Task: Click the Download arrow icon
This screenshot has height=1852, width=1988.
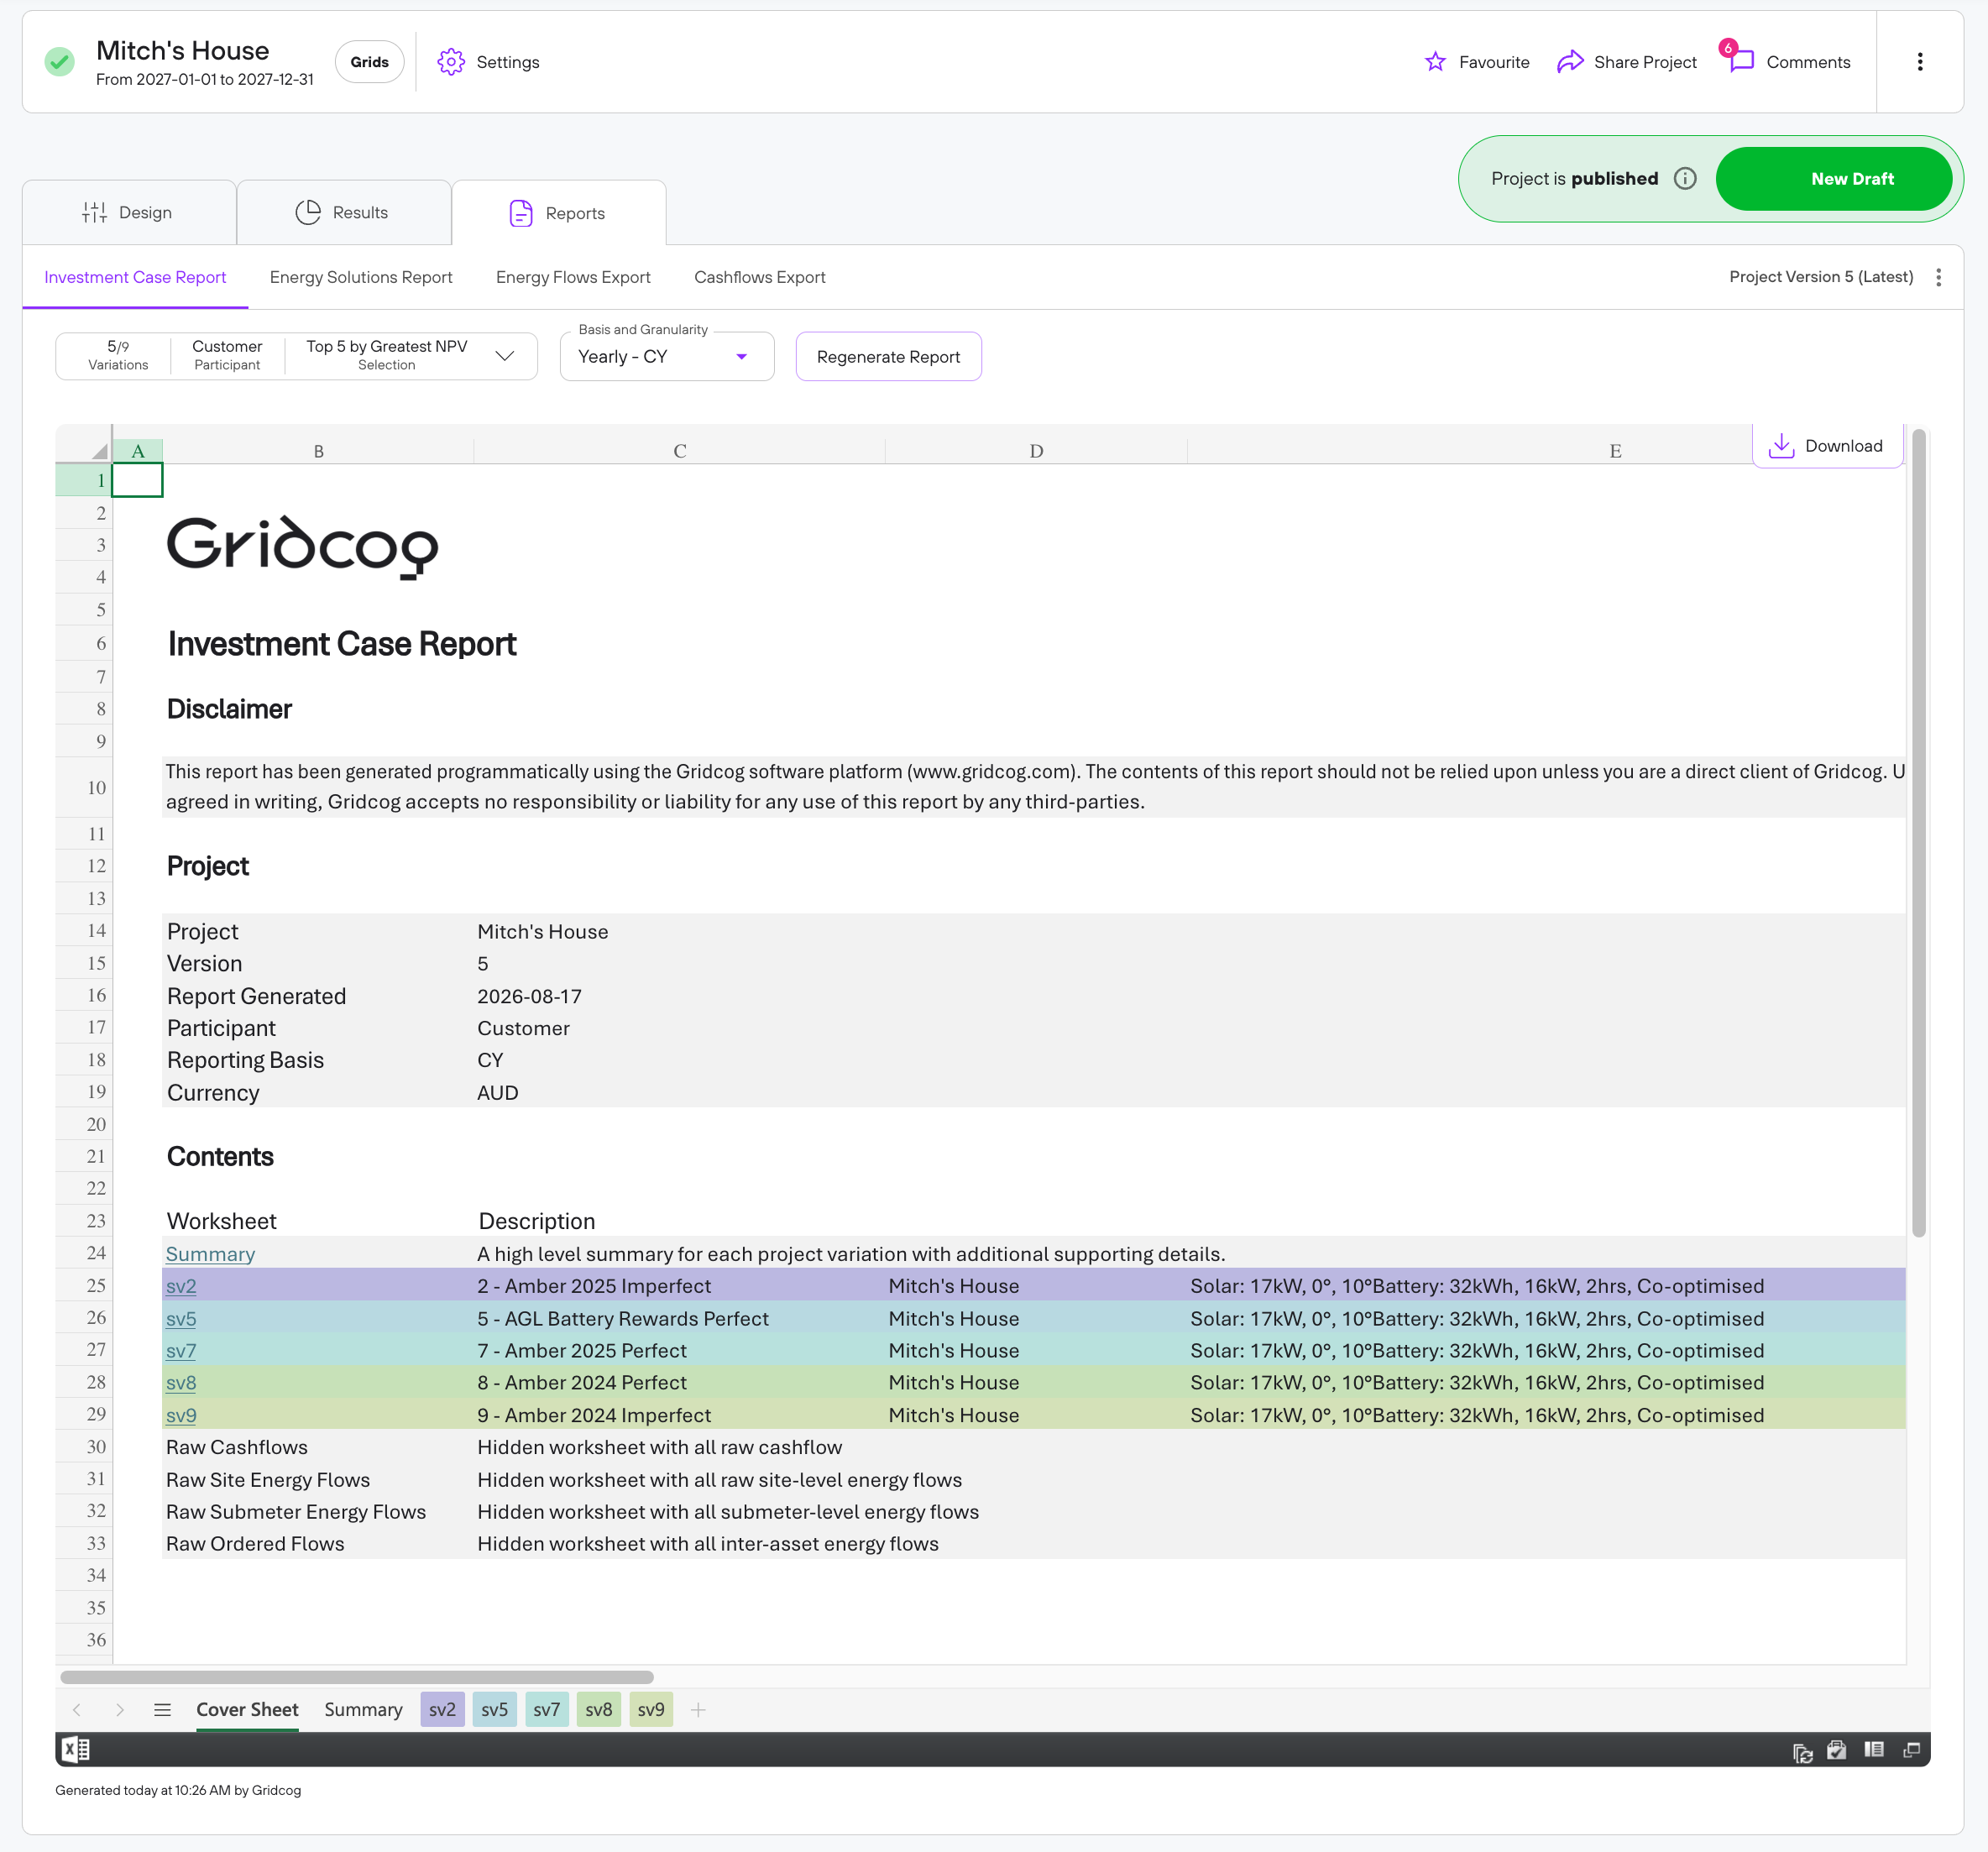Action: 1781,446
